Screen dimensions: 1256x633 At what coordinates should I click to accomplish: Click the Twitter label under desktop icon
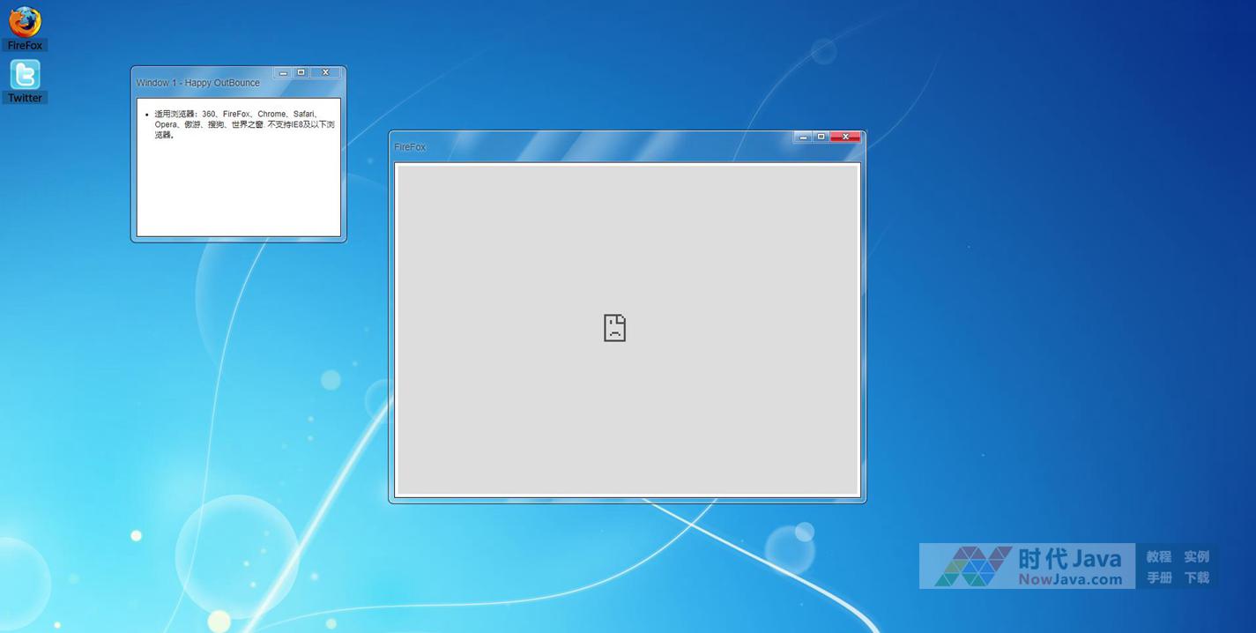point(25,98)
